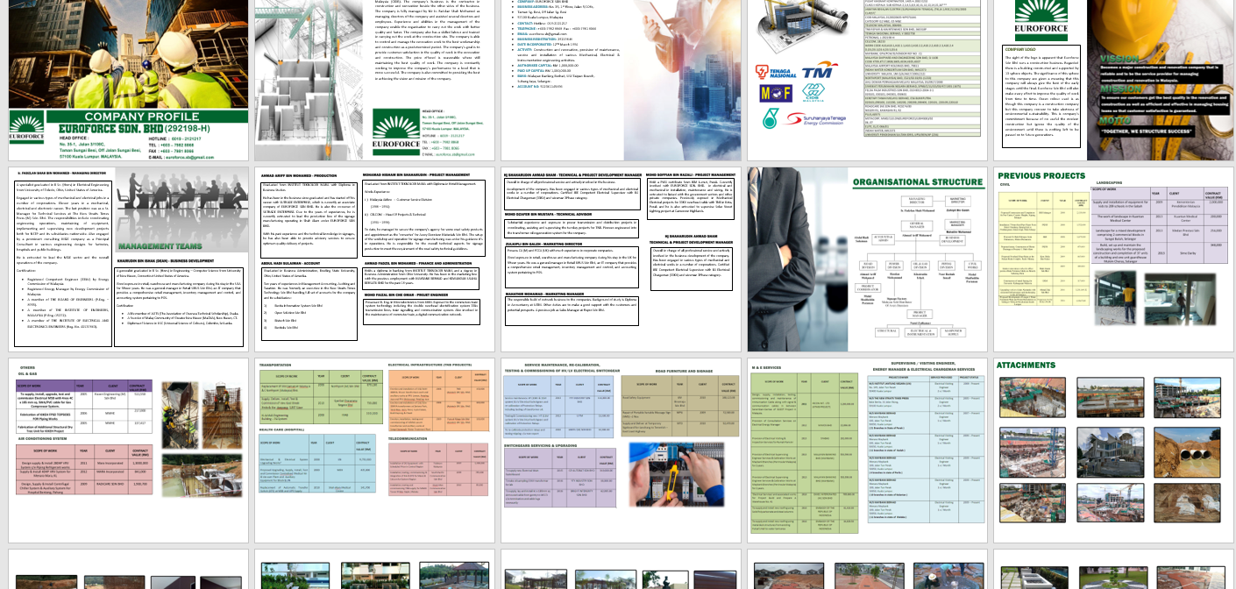Click KHAIRUDIN BIN ISHAK (DEAN) - BUSINESS DEVELOPMENT title

point(165,261)
